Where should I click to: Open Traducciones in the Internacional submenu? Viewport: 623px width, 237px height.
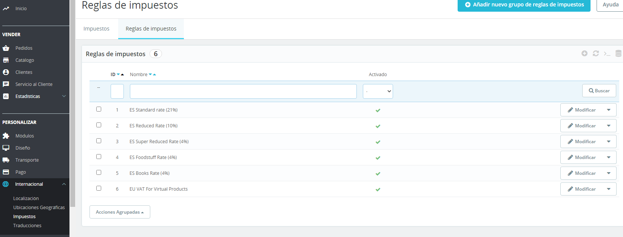27,226
